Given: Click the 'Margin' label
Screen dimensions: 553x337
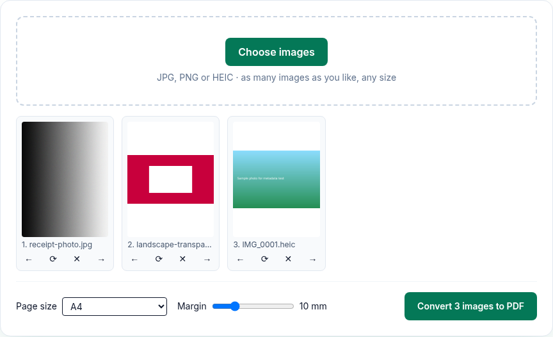Looking at the screenshot, I should pos(192,306).
